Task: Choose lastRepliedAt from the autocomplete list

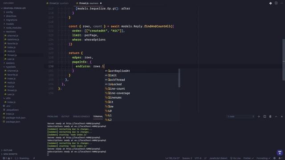Action: click(142, 71)
